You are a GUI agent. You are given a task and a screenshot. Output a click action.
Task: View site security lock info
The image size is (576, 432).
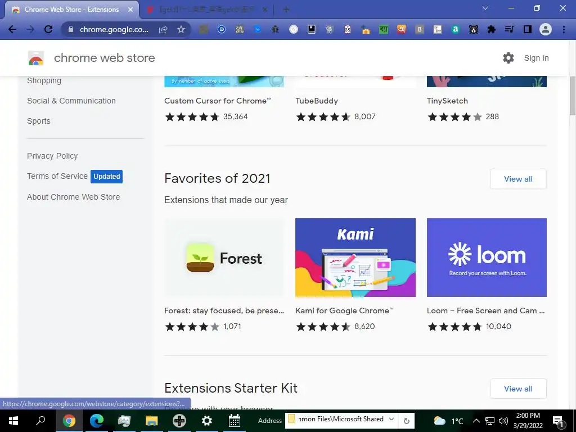tap(71, 29)
